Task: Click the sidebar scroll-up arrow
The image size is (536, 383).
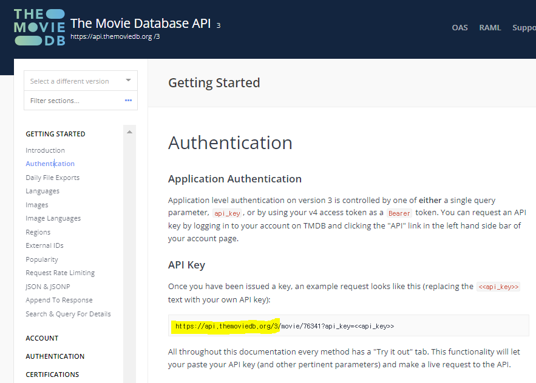Action: 129,132
